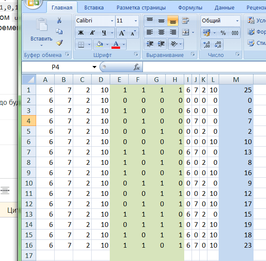Open font size 11 dropdown
Image resolution: width=266 pixels, height=261 pixels.
pos(136,21)
